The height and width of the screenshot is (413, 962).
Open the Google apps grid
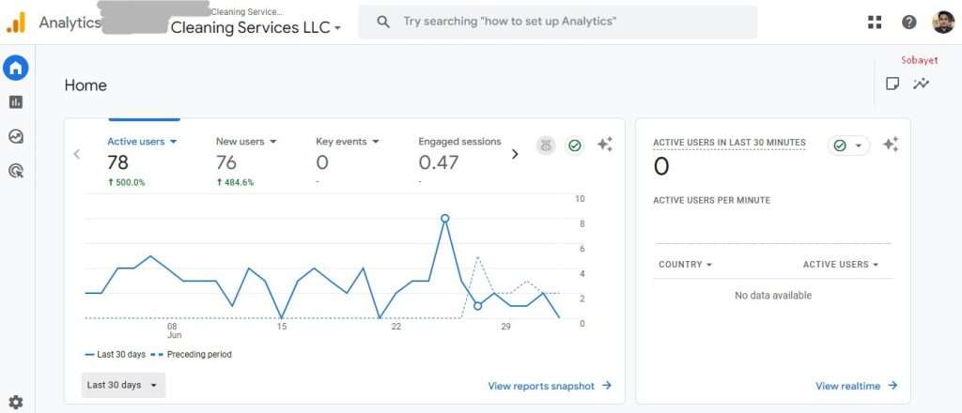click(x=875, y=23)
